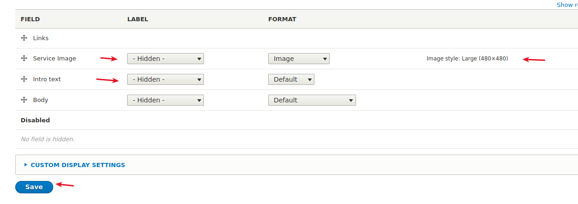
Task: Open the Intro text format dropdown
Action: coord(291,79)
